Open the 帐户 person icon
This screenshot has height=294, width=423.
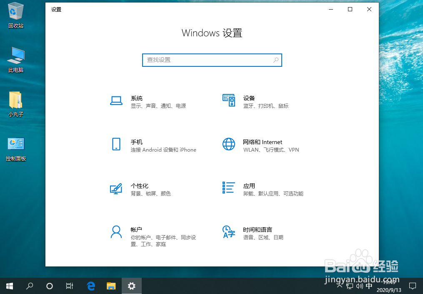tap(116, 232)
